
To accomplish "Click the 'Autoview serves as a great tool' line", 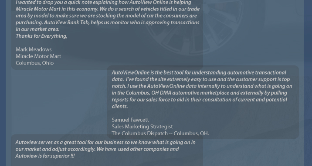I will 105,143.
